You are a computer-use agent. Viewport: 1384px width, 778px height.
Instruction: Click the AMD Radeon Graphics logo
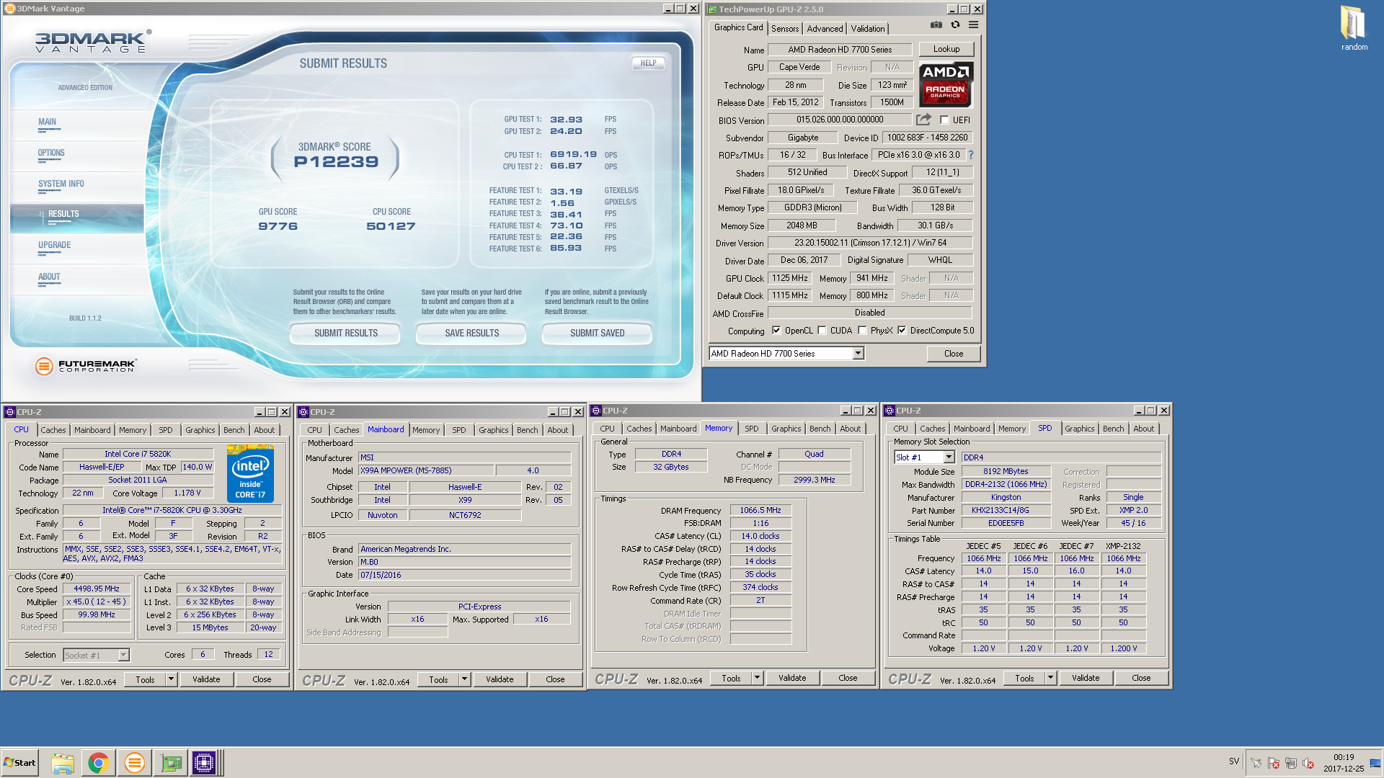(946, 84)
